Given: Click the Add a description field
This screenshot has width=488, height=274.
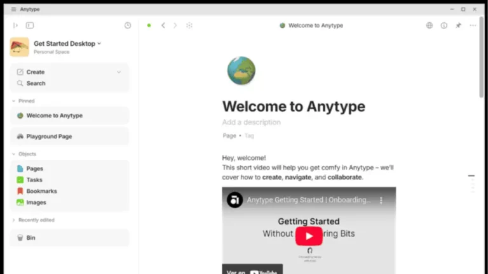Looking at the screenshot, I should (x=252, y=122).
